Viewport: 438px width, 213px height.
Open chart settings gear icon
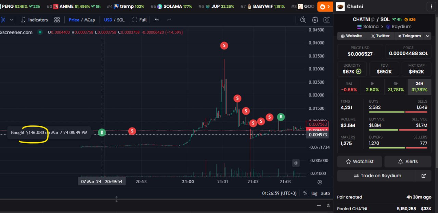pyautogui.click(x=315, y=20)
